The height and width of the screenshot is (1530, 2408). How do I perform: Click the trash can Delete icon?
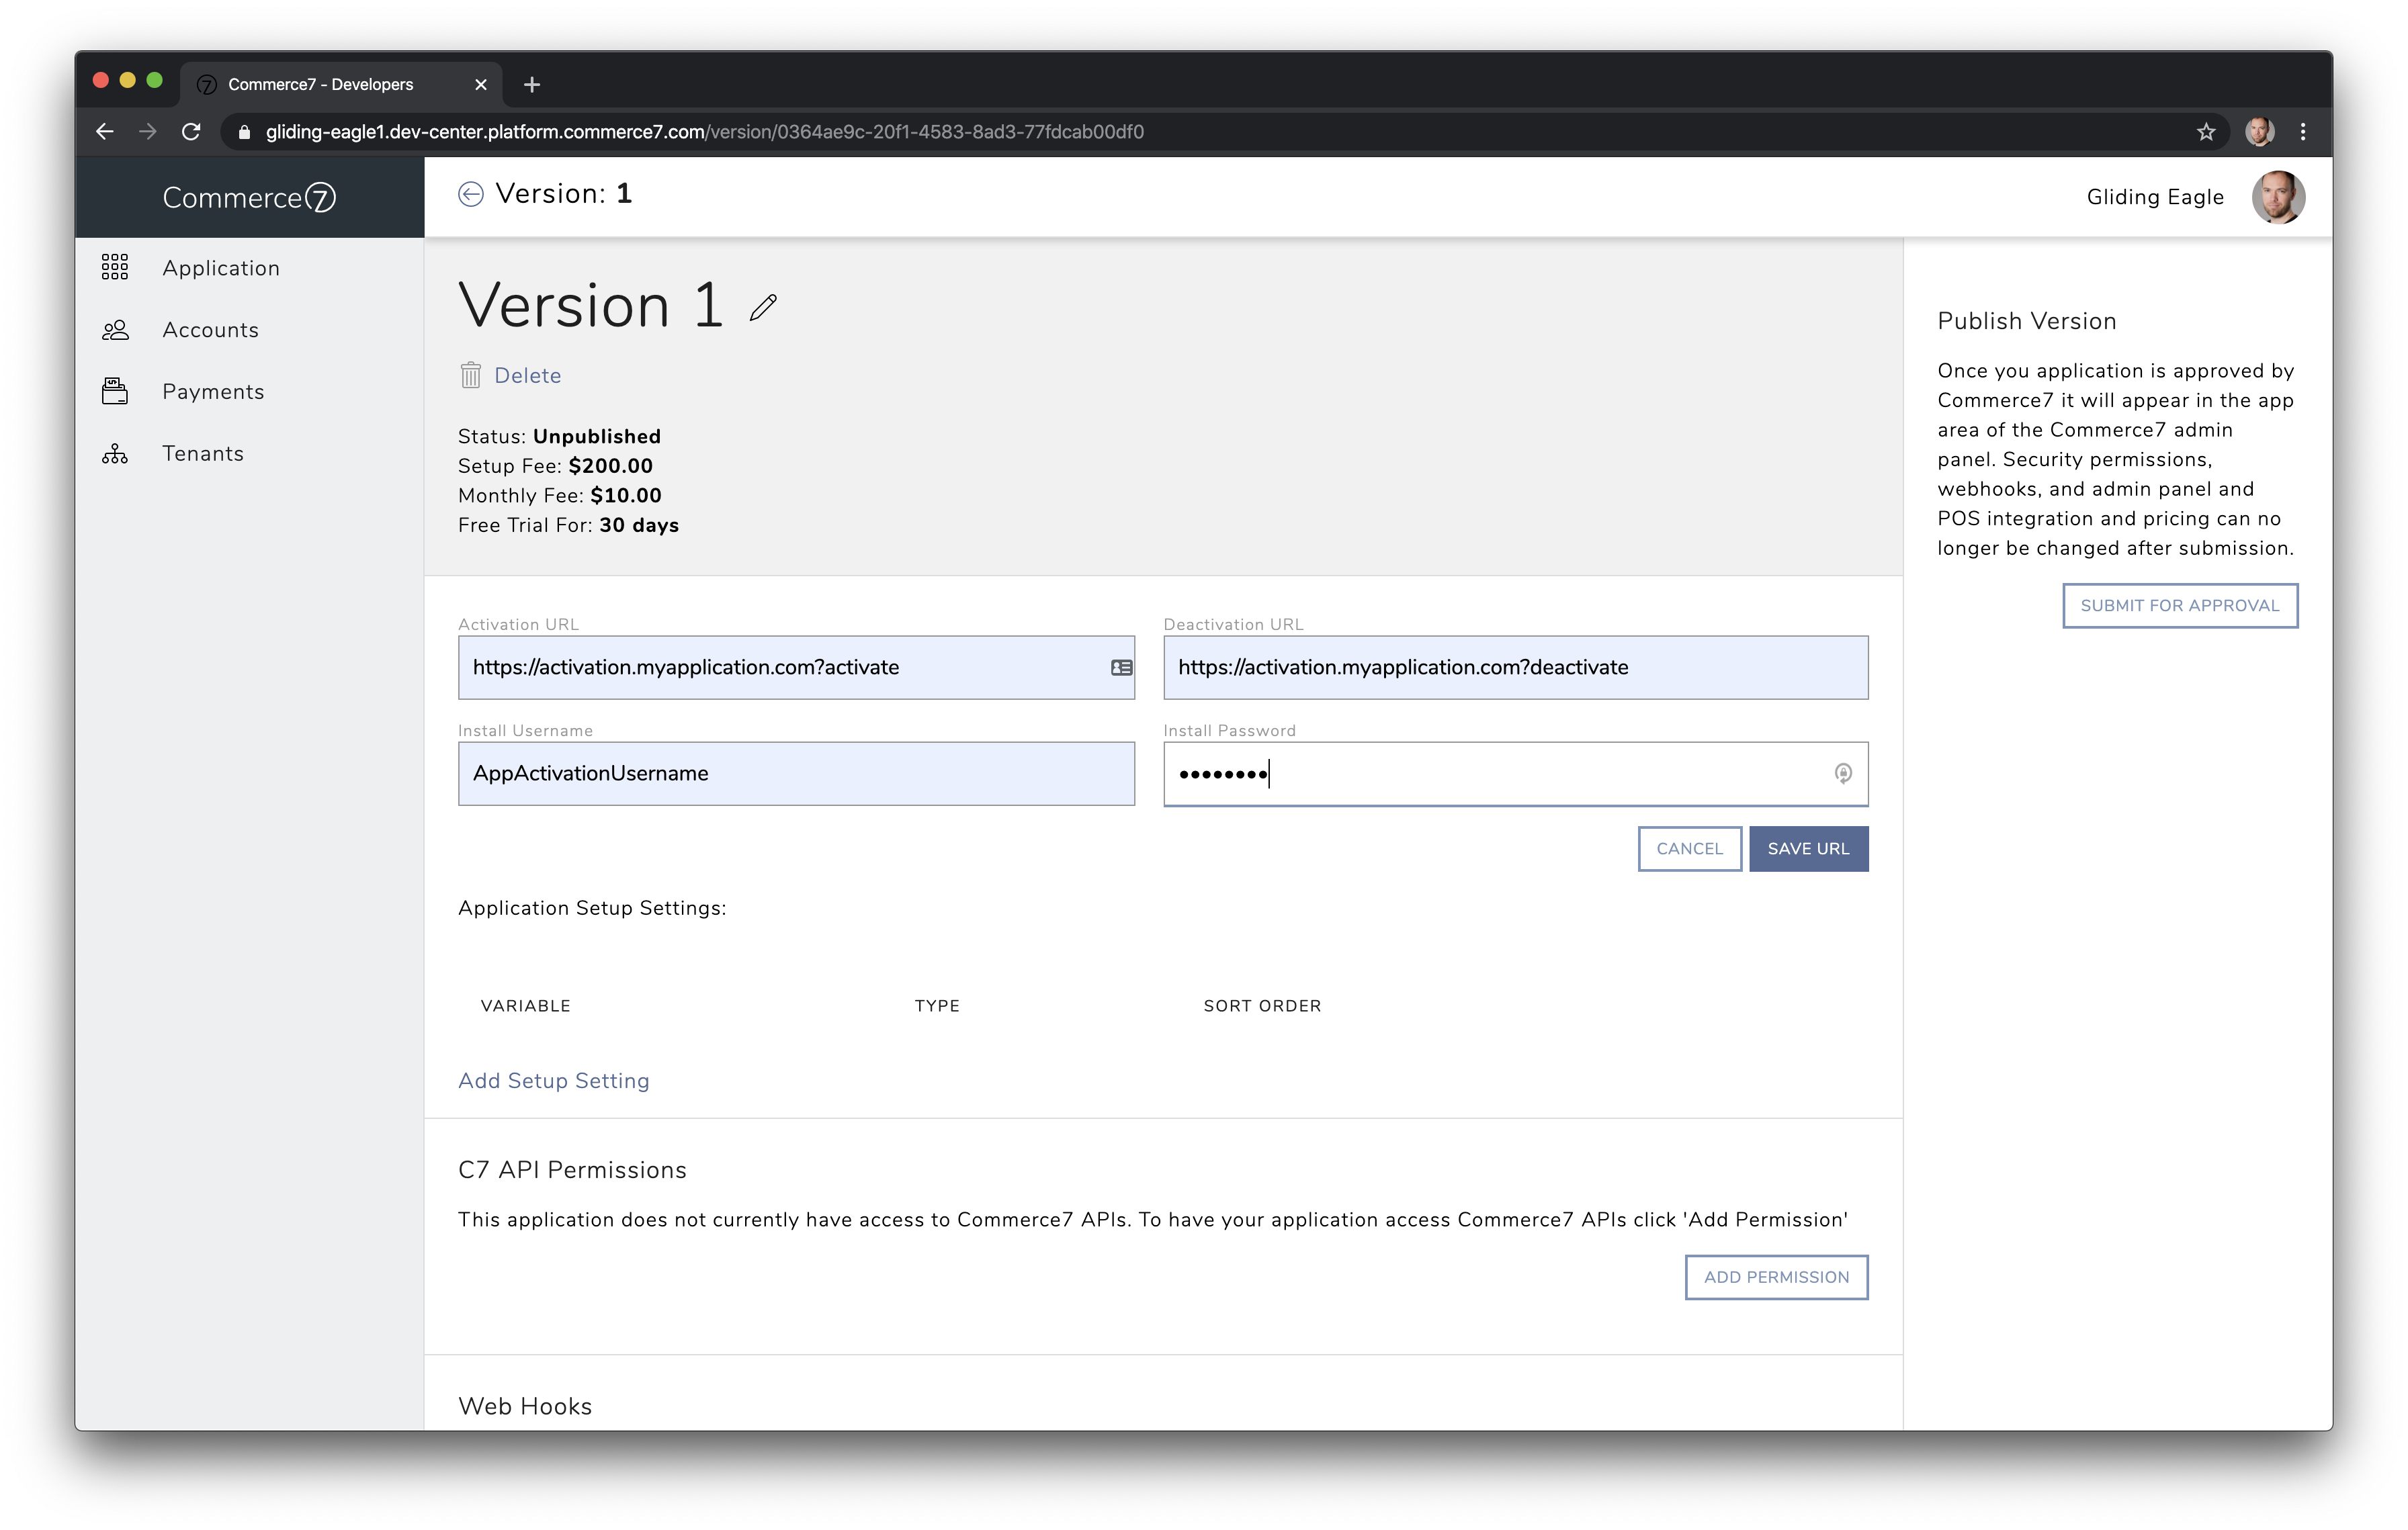pos(470,375)
